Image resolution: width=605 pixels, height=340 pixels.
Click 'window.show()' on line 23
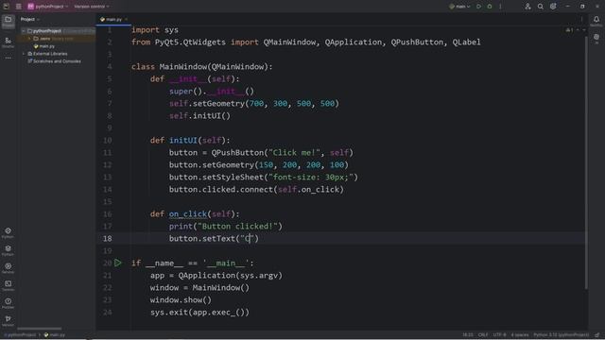click(181, 300)
